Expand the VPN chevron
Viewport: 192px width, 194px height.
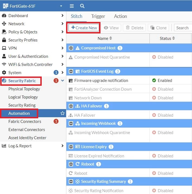coord(63,48)
